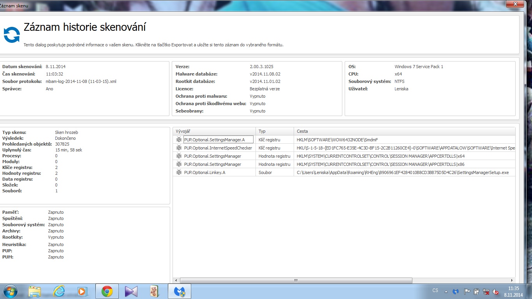
Task: Click the 'Záznam historie skenování' heading
Action: pos(85,27)
